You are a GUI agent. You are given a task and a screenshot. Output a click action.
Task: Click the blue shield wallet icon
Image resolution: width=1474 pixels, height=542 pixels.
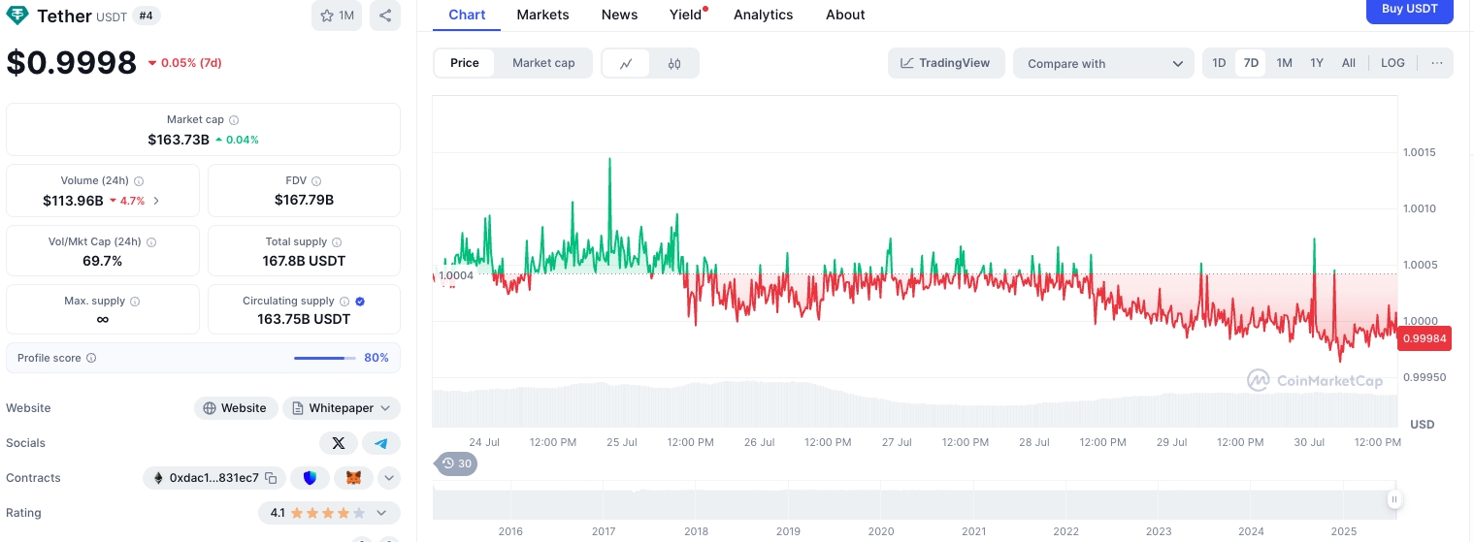(x=311, y=478)
